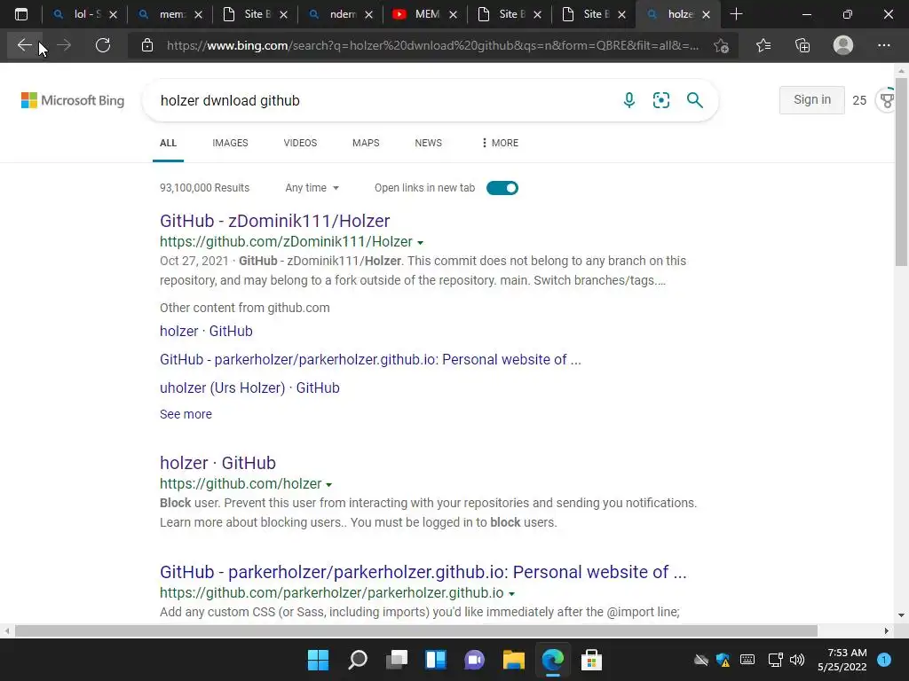Open GitHub - zDominik111/Holzer result
Screen dimensions: 909x681
pyautogui.click(x=275, y=221)
